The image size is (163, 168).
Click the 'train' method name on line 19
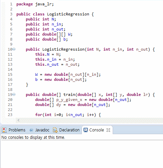(69, 95)
